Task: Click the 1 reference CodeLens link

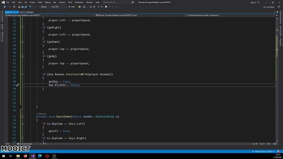Action: click(41, 114)
